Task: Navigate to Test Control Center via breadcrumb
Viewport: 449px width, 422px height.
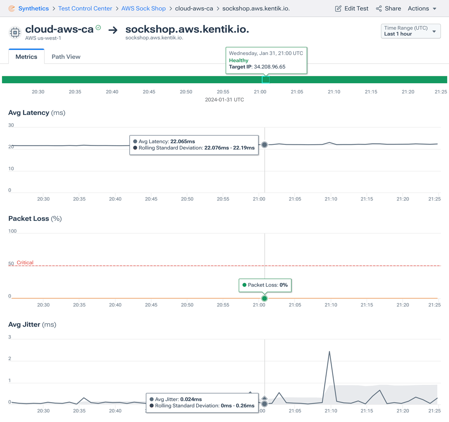Action: (x=85, y=8)
